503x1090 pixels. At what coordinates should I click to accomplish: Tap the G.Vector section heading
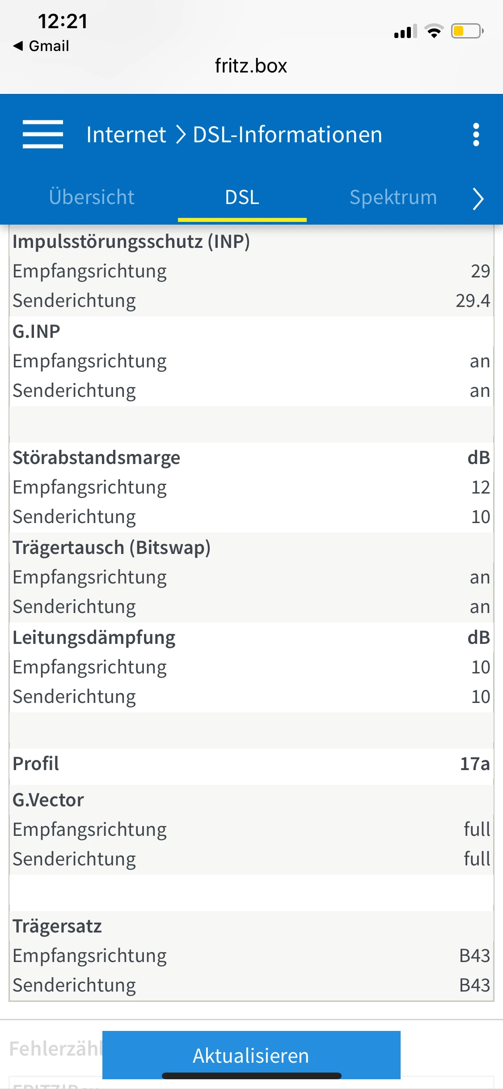point(48,800)
